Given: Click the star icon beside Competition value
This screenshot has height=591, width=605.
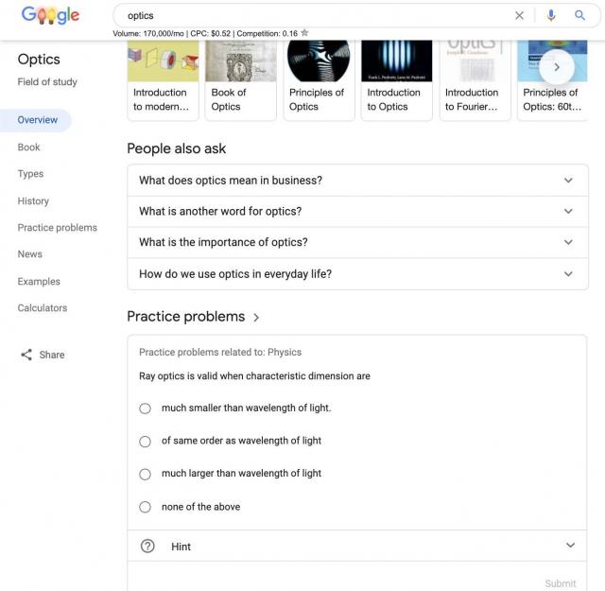Looking at the screenshot, I should (304, 33).
